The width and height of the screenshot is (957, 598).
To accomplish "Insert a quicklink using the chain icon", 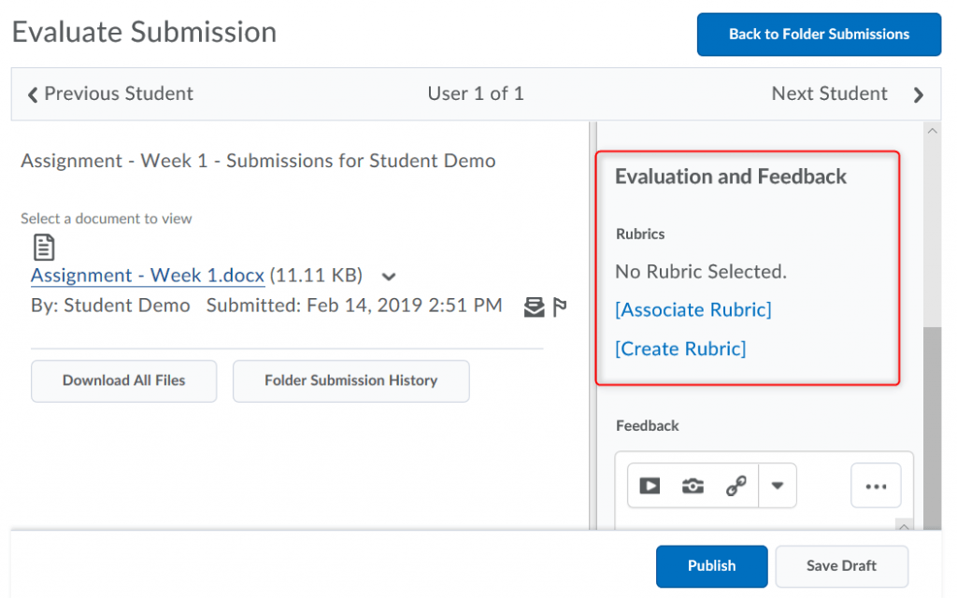I will click(736, 485).
